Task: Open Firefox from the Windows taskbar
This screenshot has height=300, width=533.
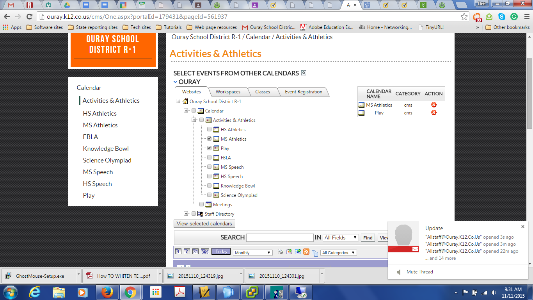Action: [107, 292]
